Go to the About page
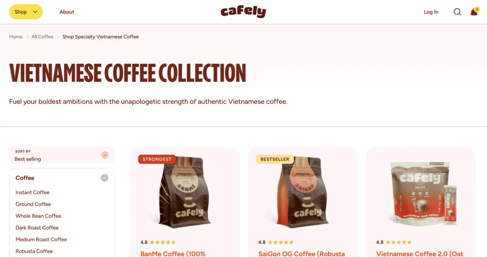The image size is (487, 257). click(x=67, y=12)
